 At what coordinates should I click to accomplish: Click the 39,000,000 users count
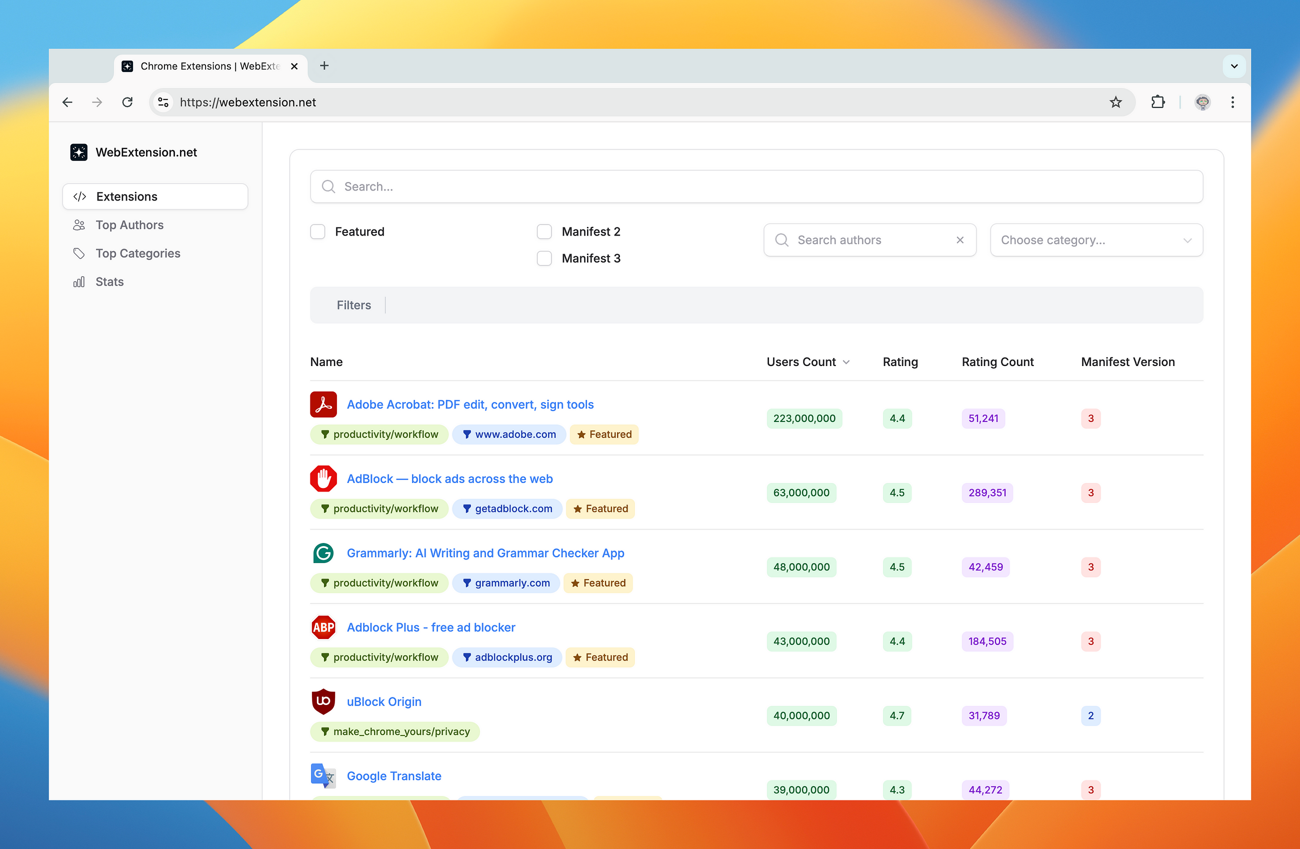(x=801, y=790)
